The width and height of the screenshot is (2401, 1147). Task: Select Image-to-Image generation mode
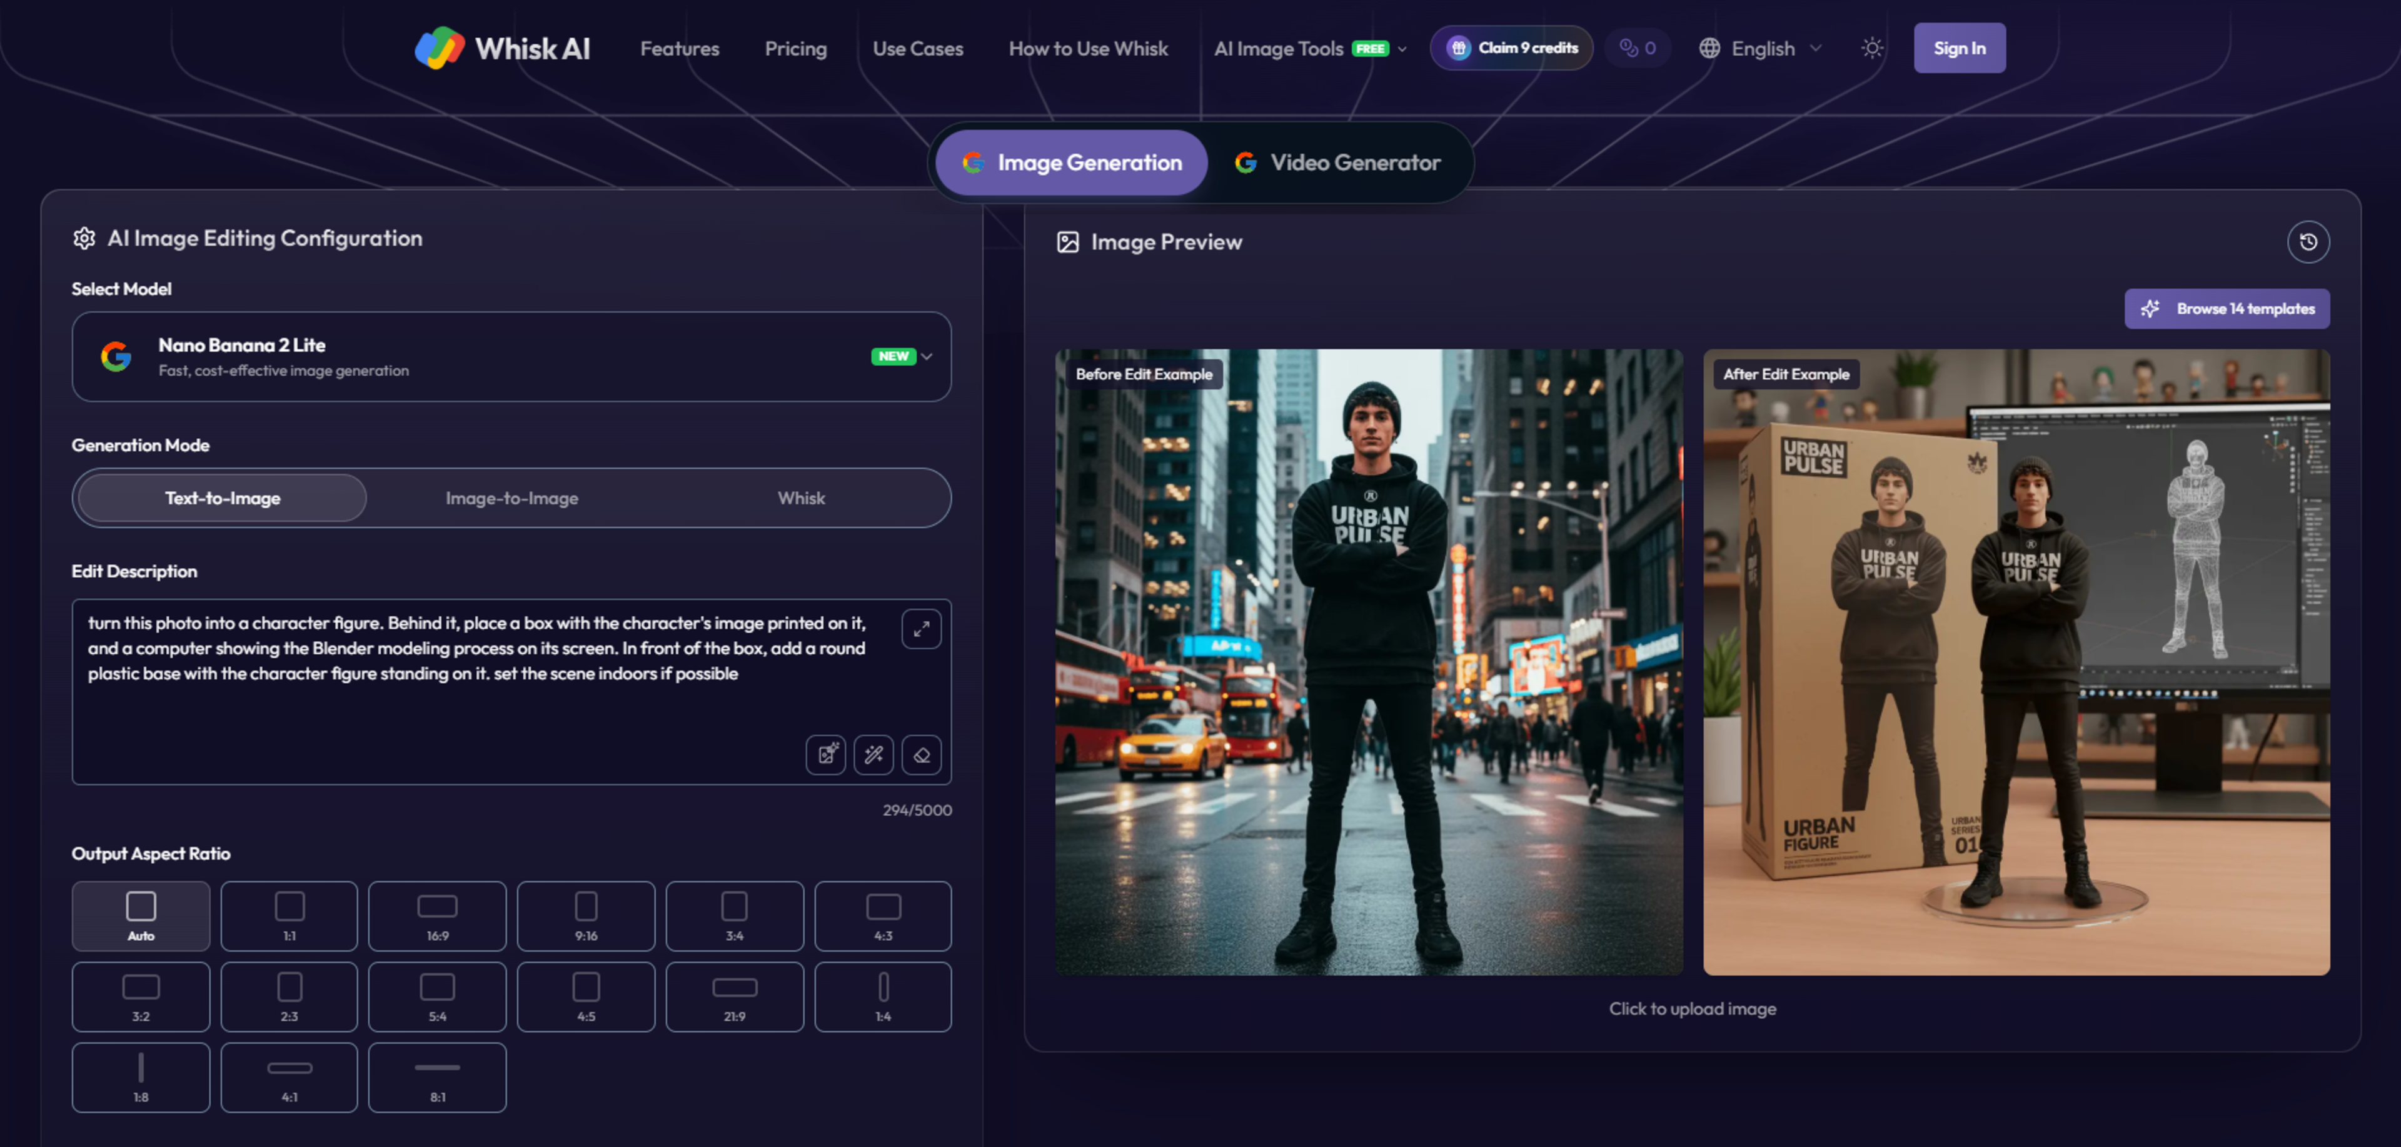[x=511, y=499]
